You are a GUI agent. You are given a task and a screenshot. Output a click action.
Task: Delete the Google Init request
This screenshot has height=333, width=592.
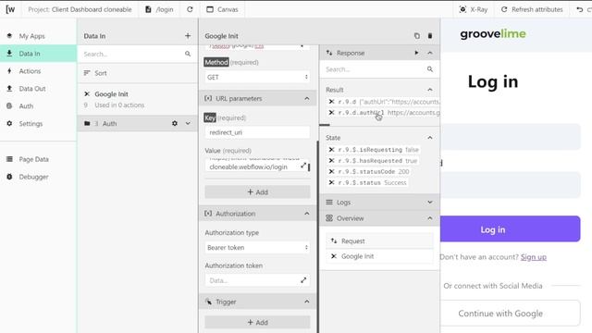429,36
